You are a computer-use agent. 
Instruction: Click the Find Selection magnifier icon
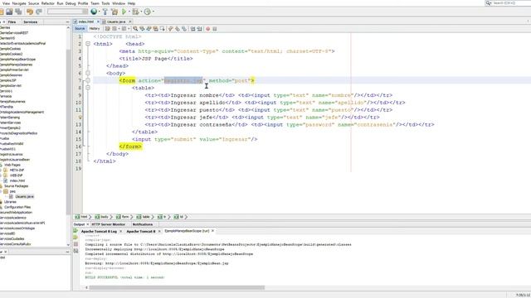(135, 29)
